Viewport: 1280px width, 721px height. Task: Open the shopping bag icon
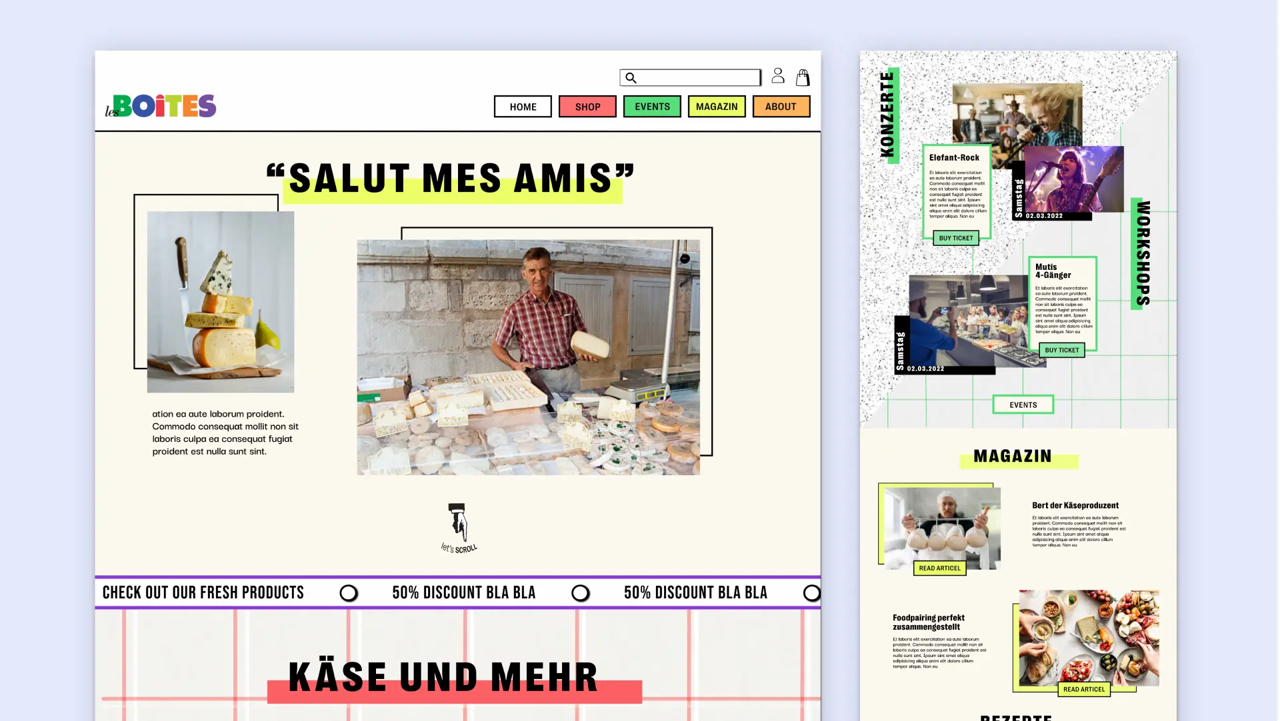[x=803, y=78]
